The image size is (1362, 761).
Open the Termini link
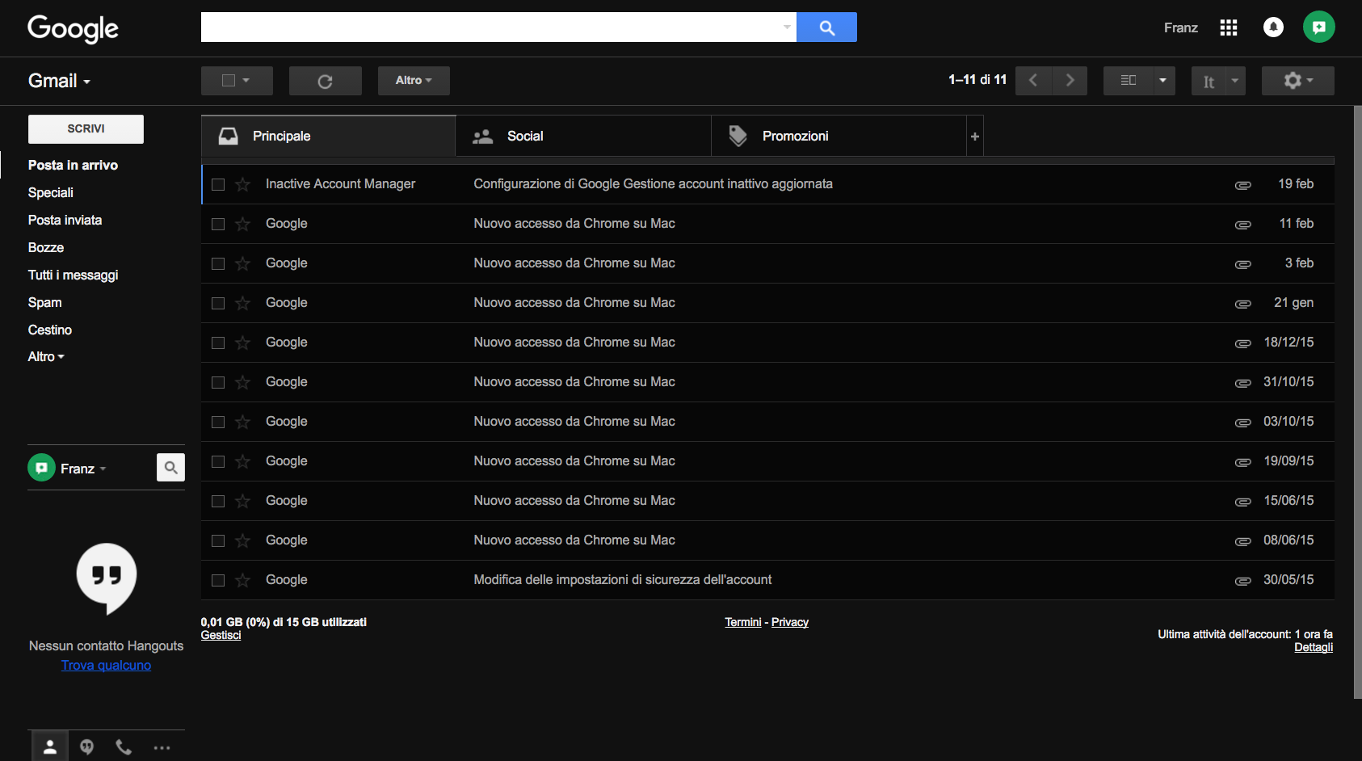pyautogui.click(x=743, y=622)
